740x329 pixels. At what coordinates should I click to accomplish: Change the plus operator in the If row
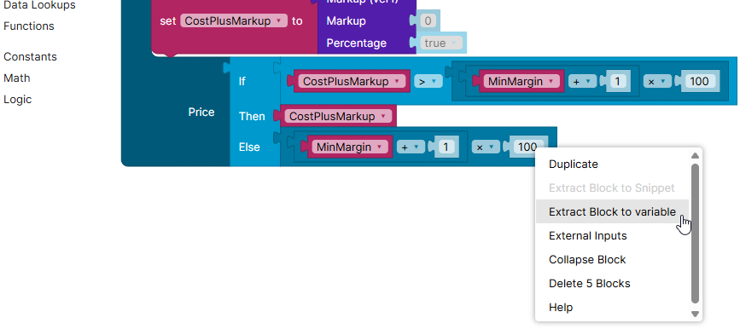581,81
